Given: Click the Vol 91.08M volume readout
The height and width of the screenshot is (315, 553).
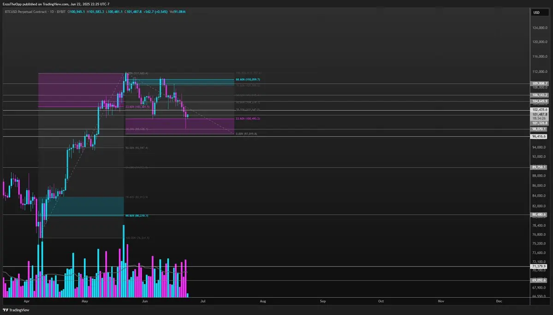Looking at the screenshot, I should coord(178,12).
